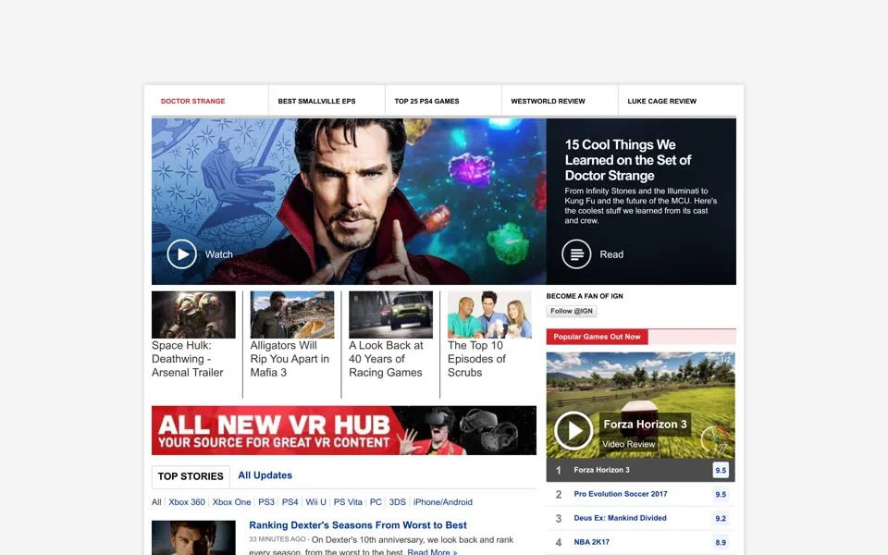
Task: Filter stories by 3DS
Action: [x=398, y=501]
